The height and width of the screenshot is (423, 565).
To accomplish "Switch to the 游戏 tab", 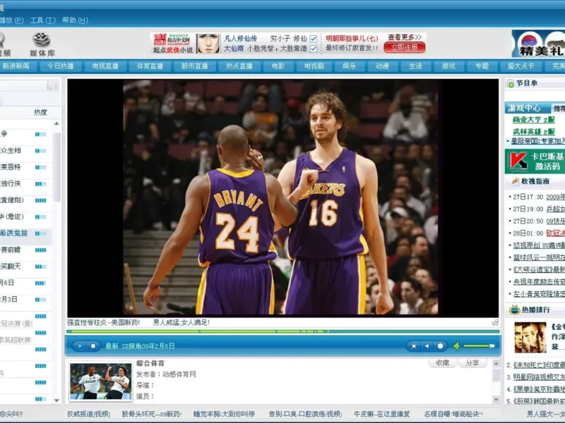I will click(448, 66).
